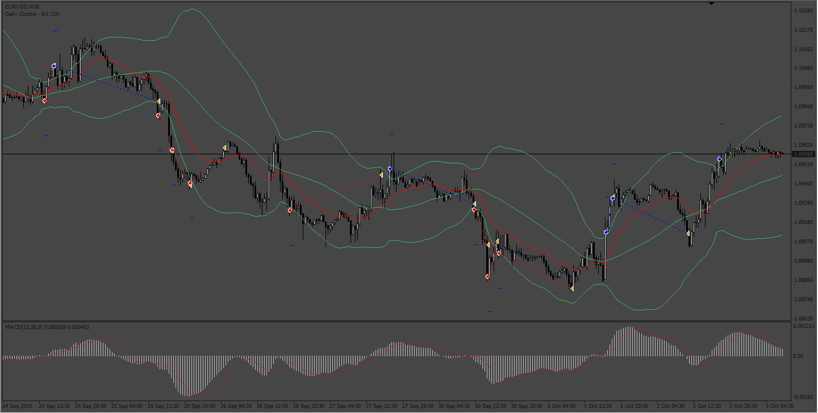
Task: Click time label '3 Oct 04:30'
Action: (780, 406)
